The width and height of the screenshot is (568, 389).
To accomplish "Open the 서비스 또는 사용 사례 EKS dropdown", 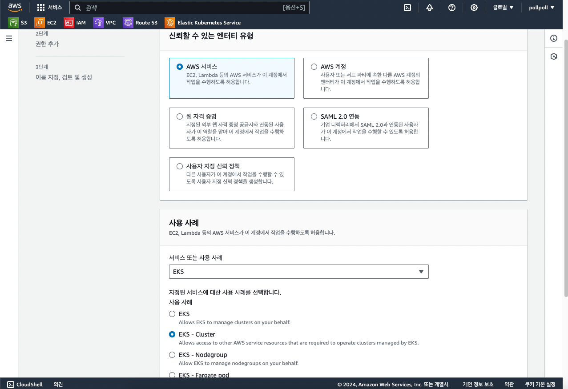I will 299,272.
